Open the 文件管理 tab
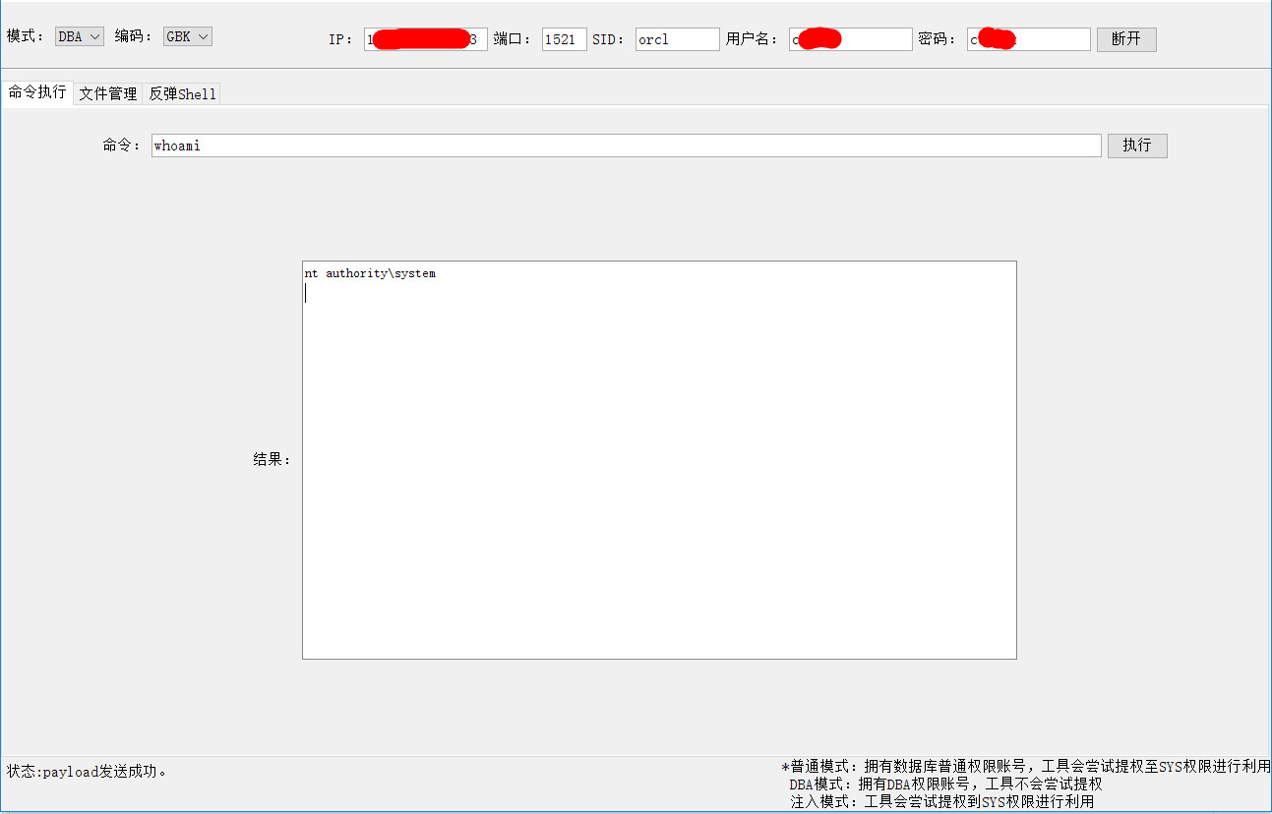The height and width of the screenshot is (814, 1272). point(108,94)
